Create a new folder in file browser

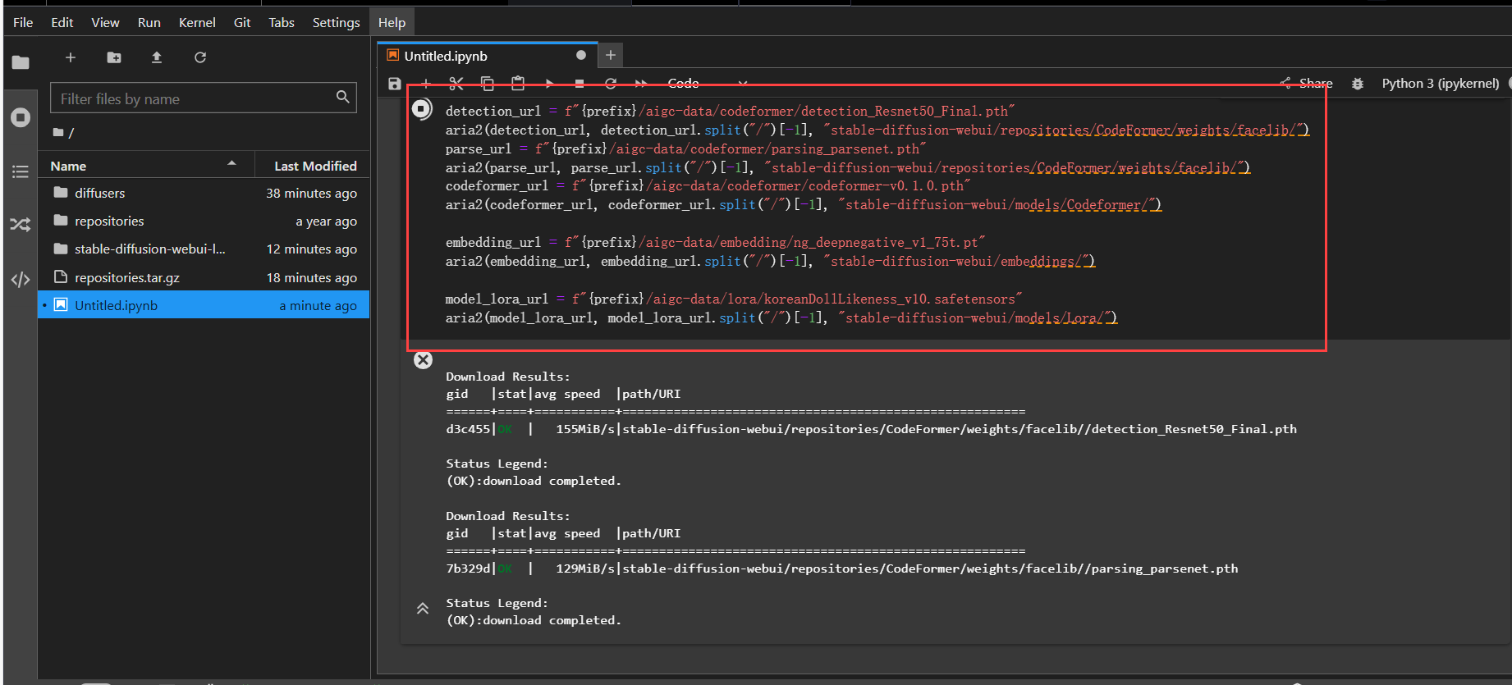(114, 57)
